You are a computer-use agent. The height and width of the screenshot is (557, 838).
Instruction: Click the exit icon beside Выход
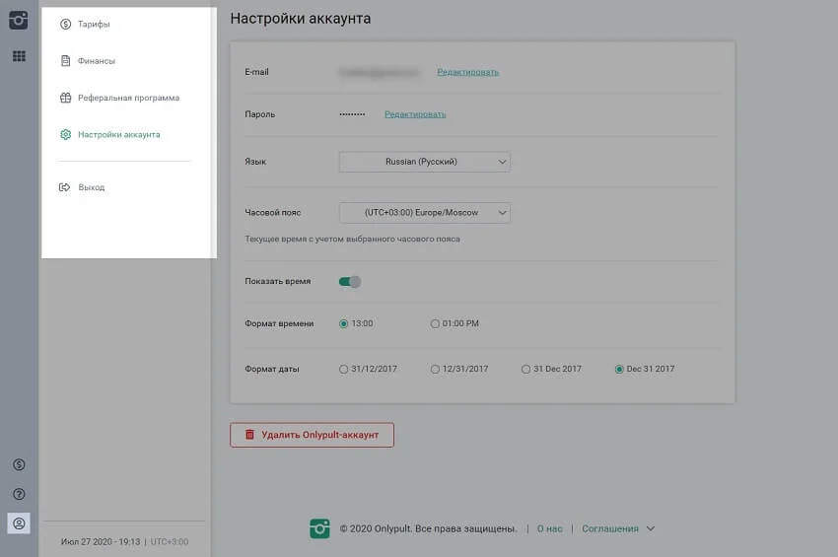coord(65,187)
